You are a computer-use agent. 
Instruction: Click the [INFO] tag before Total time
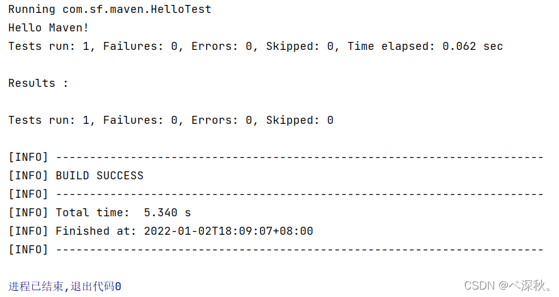[28, 213]
